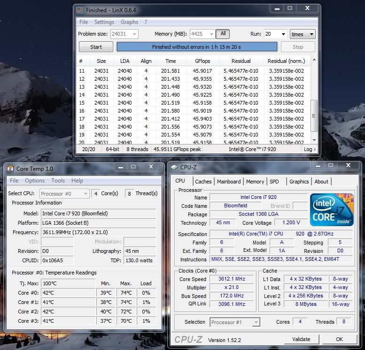Close the LinX window

(307, 8)
